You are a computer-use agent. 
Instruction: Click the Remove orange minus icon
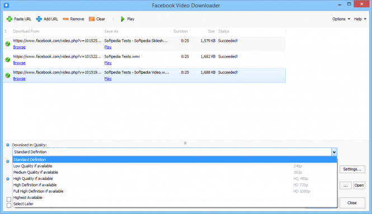[65, 19]
